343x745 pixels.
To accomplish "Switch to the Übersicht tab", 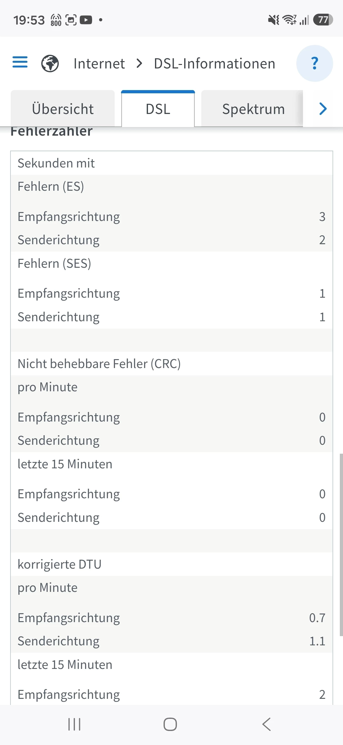I will pos(63,109).
